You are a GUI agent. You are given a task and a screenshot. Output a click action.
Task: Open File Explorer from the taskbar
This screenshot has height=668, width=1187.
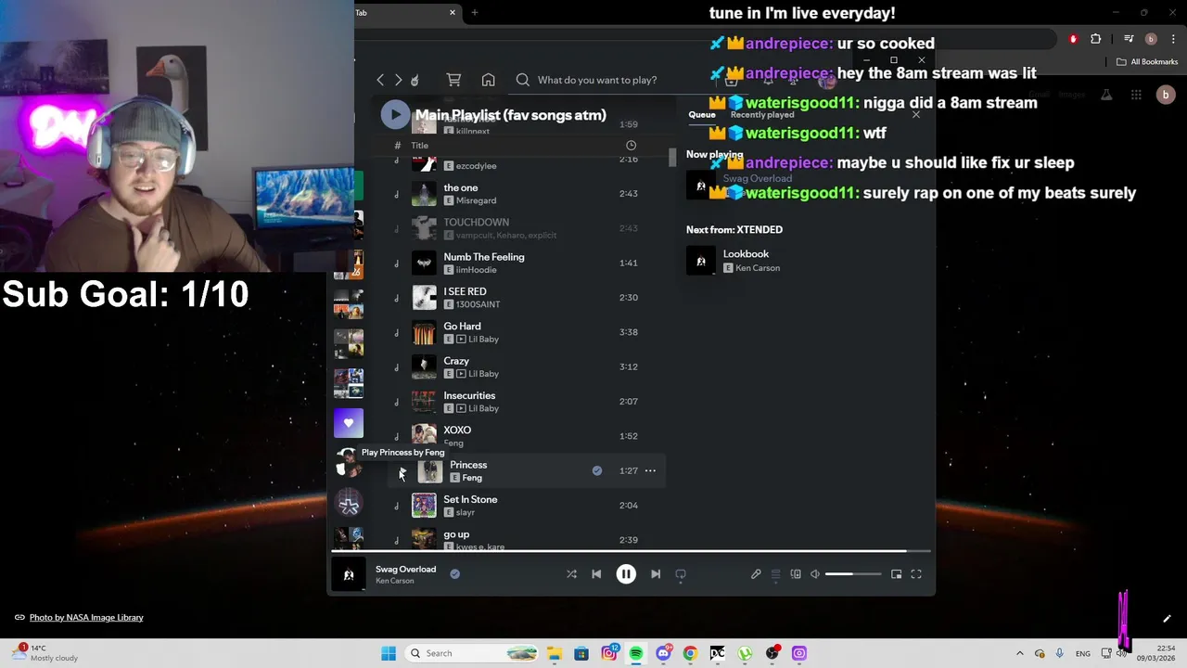point(554,653)
